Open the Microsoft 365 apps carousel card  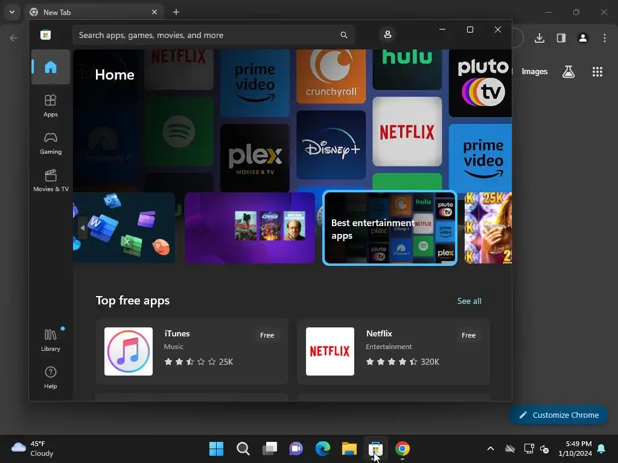(x=124, y=227)
